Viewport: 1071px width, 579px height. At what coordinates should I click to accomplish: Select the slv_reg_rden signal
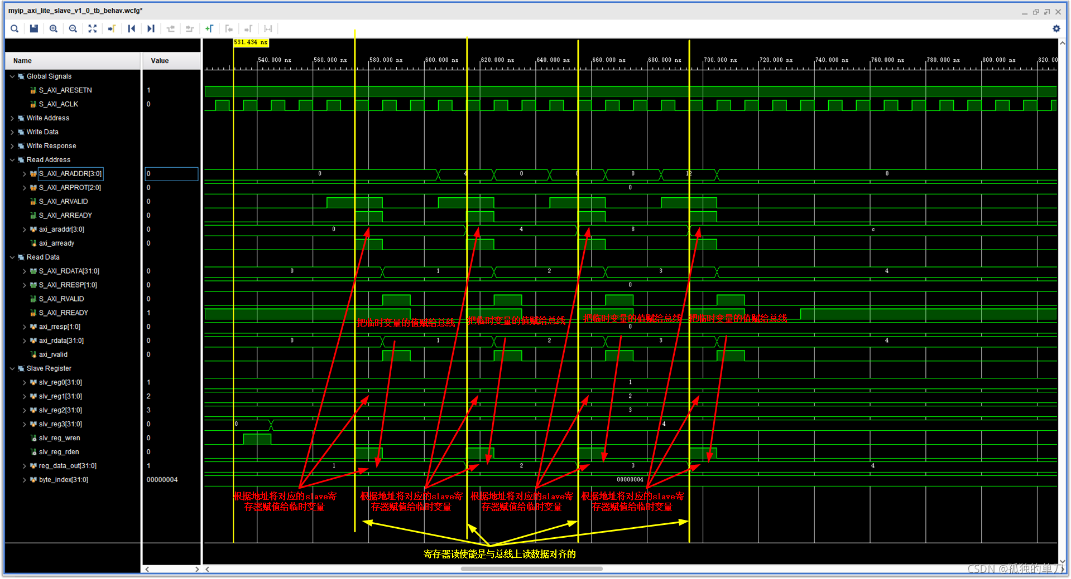59,452
